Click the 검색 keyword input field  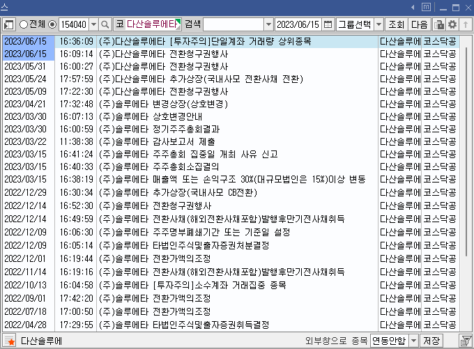pyautogui.click(x=234, y=24)
